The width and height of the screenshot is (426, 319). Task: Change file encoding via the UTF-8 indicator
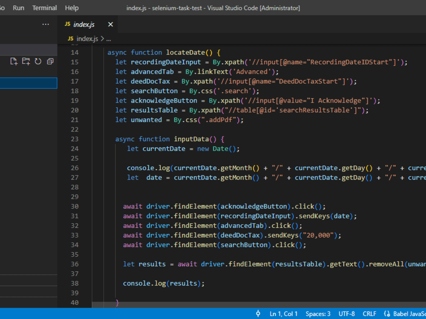point(346,313)
